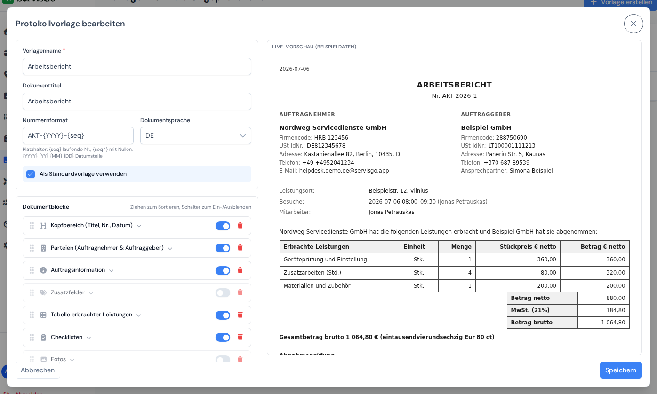Close the Protokollvorlage bearbeiten dialog
657x394 pixels.
pos(633,24)
